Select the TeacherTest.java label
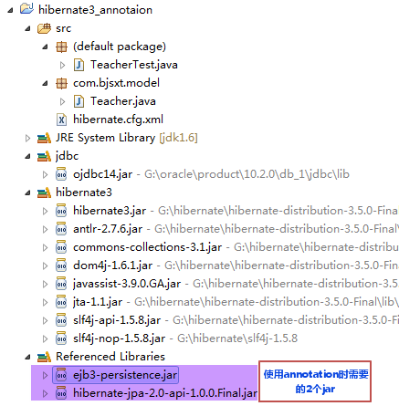The image size is (399, 406). point(134,65)
